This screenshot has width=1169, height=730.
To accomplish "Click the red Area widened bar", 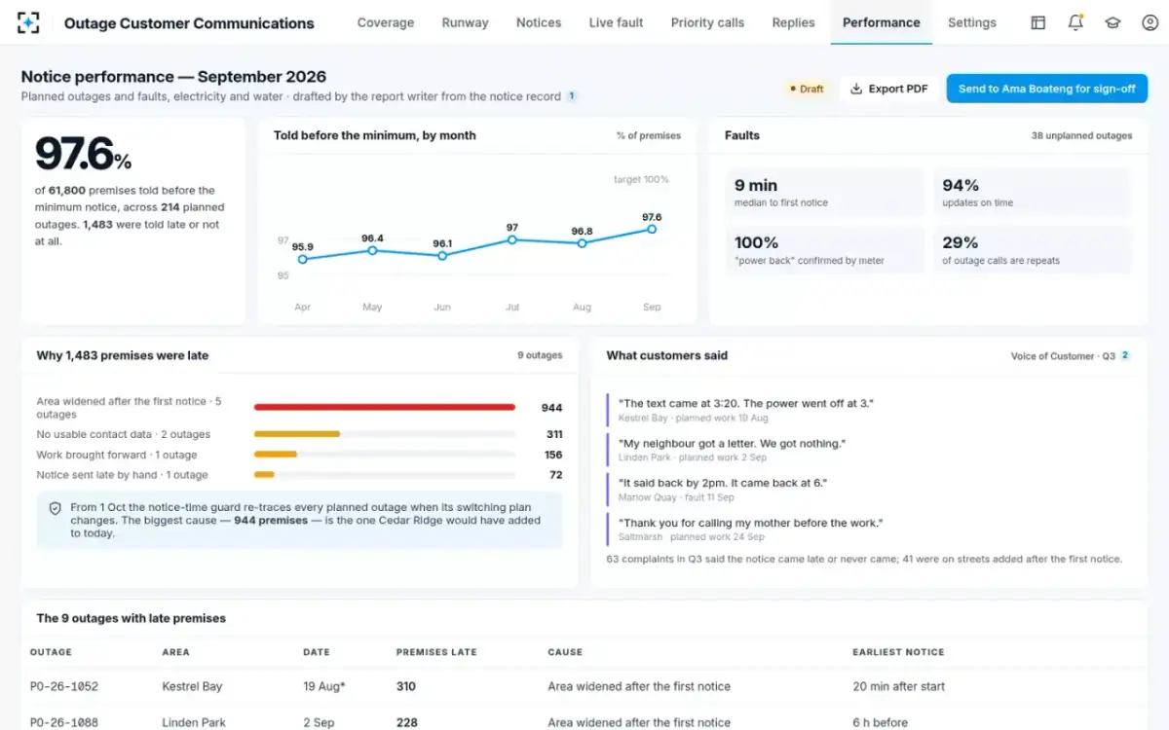I will 385,408.
